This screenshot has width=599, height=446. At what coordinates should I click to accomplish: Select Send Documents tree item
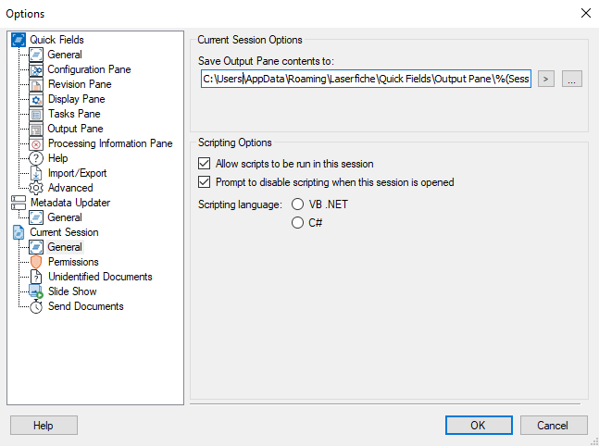click(x=85, y=306)
